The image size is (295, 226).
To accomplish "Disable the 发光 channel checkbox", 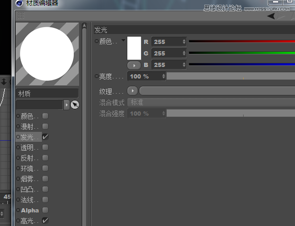I will (45, 137).
